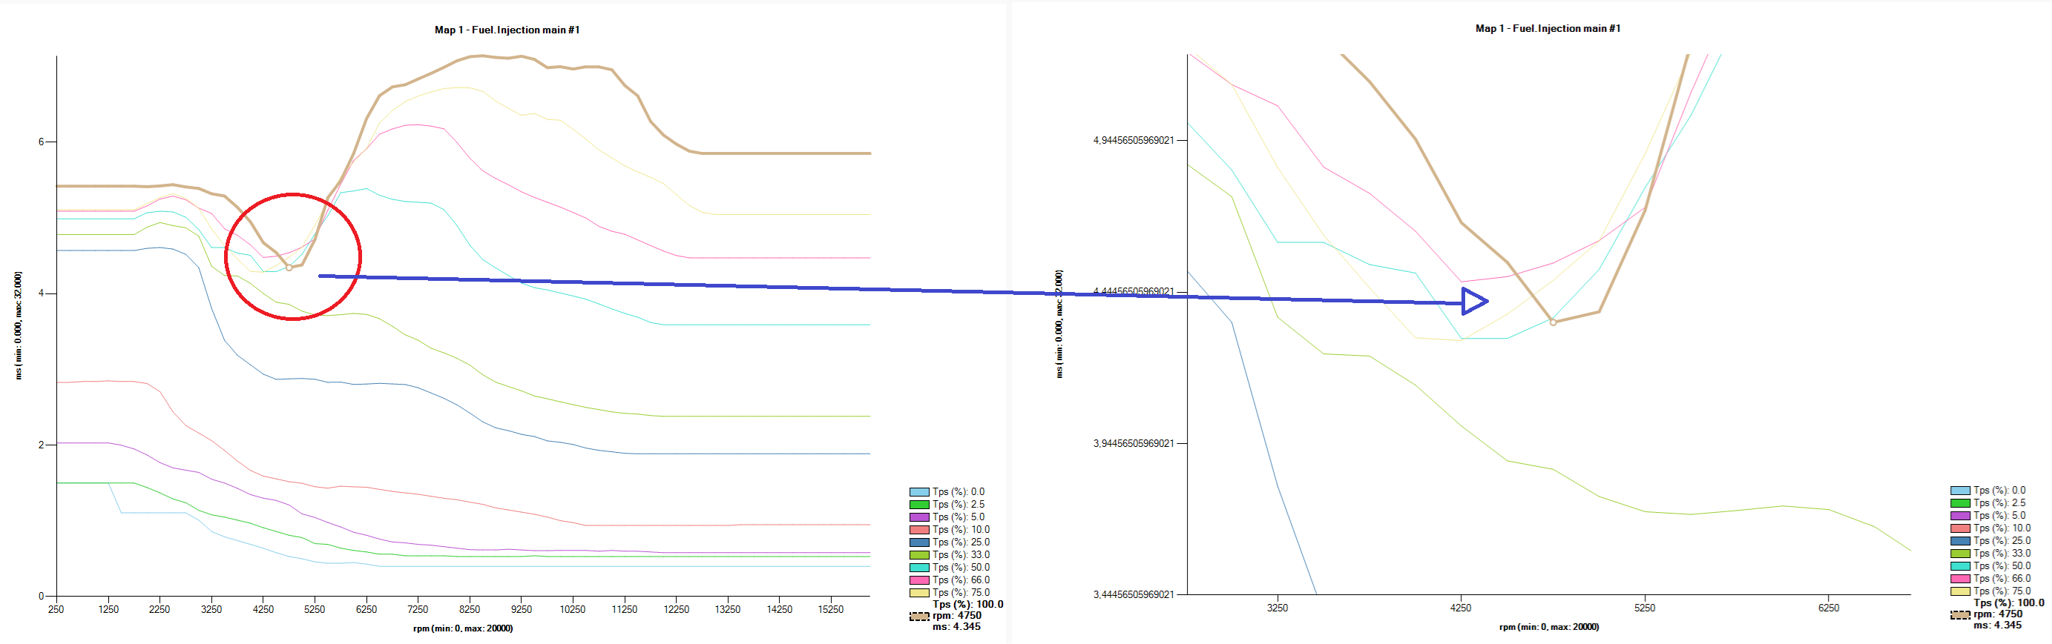
Task: Click the 250 tick label on left chart x-axis
Action: pos(56,610)
